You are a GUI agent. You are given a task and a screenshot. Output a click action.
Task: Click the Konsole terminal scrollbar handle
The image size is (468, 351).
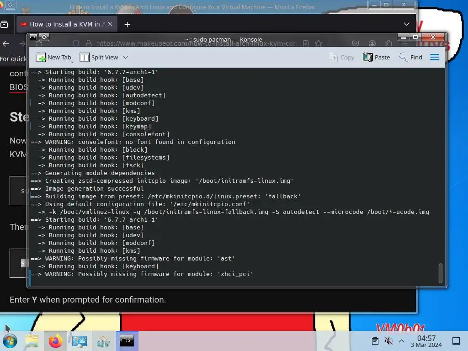coord(440,273)
